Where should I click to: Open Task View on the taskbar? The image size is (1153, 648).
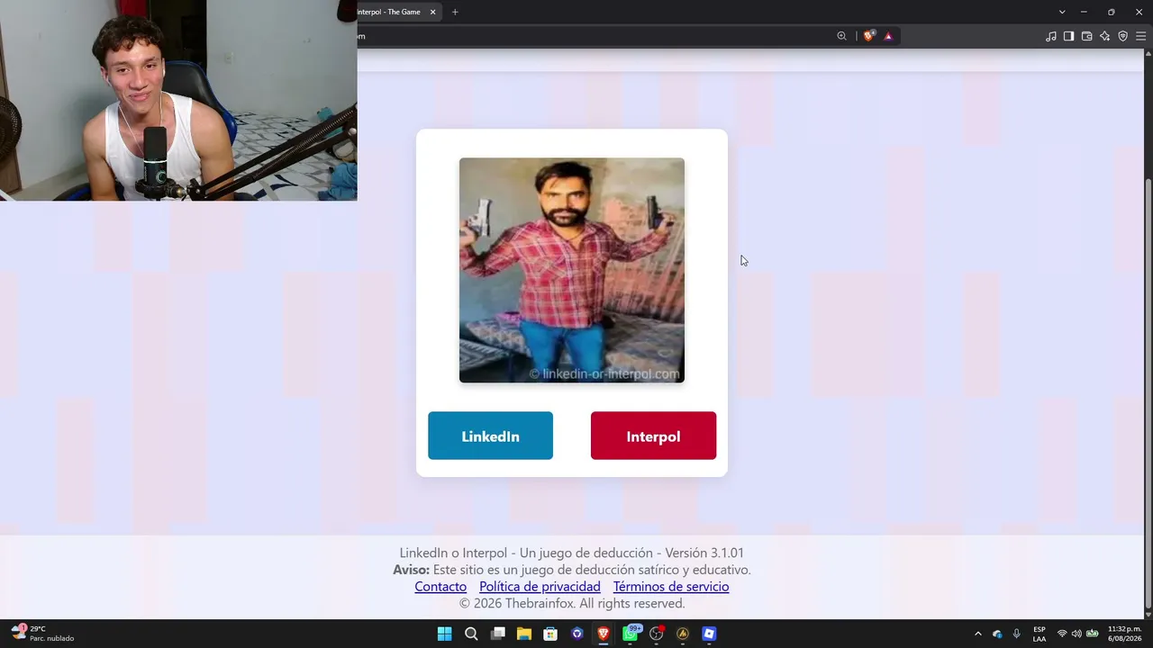(x=497, y=634)
